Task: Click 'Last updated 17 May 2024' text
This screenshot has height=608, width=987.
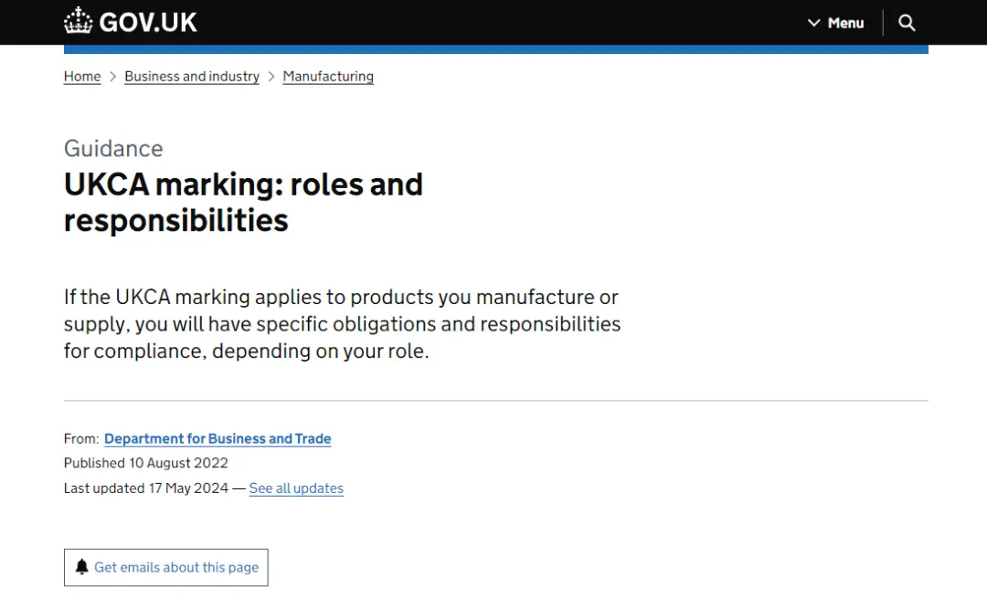Action: click(x=146, y=487)
